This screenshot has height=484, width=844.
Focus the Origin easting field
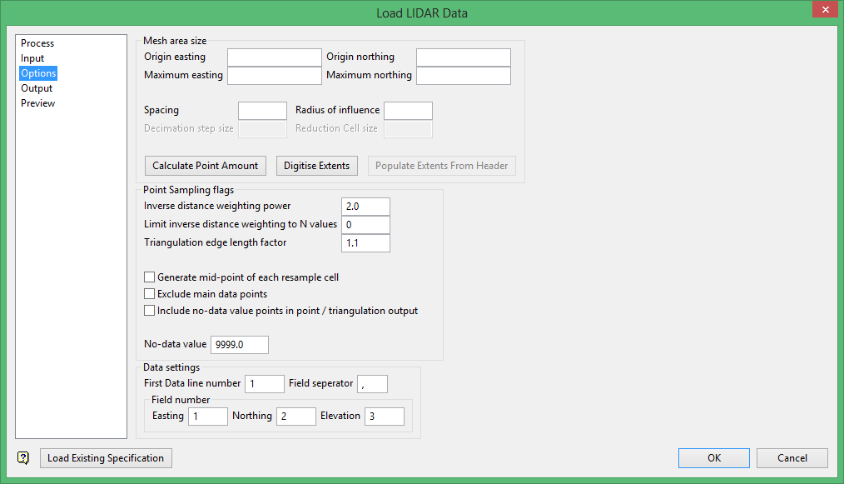tap(275, 57)
